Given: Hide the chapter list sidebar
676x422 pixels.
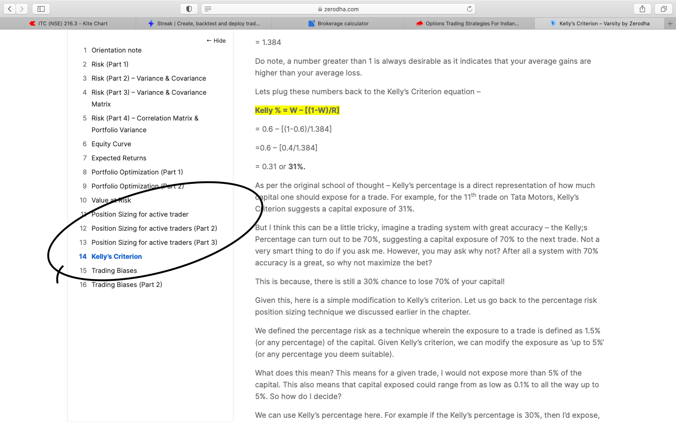Looking at the screenshot, I should [x=216, y=41].
